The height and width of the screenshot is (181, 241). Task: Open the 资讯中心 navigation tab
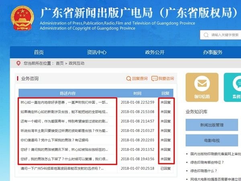tap(97, 52)
